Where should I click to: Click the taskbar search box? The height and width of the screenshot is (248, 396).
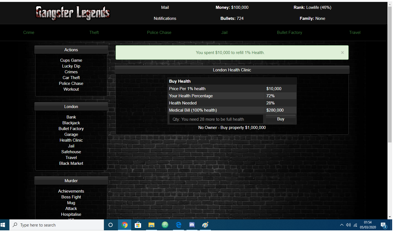coord(57,225)
